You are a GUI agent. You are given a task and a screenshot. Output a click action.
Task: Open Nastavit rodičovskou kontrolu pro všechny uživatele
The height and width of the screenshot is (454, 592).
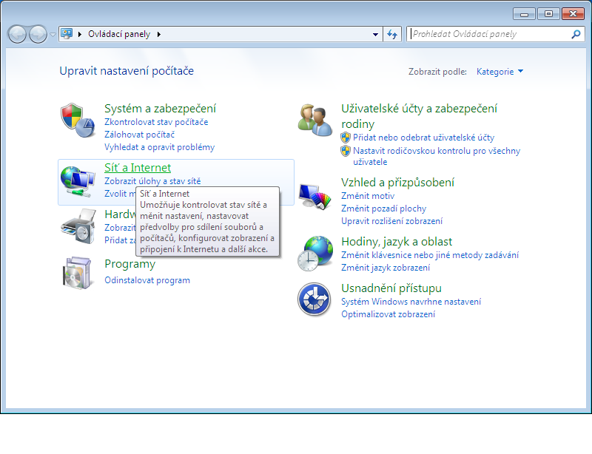click(x=437, y=156)
